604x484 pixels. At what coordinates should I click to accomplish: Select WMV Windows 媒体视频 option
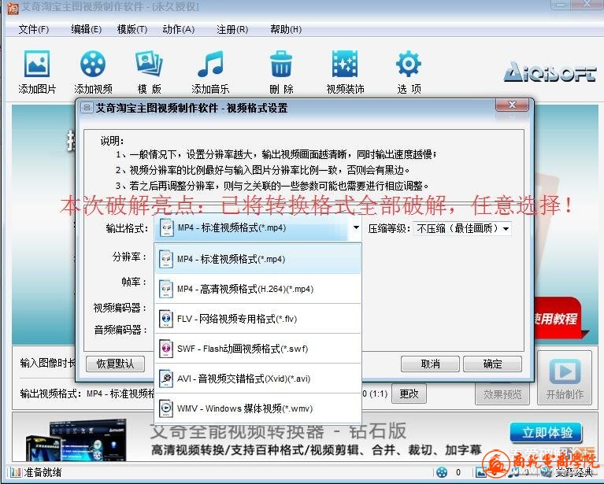[x=258, y=408]
